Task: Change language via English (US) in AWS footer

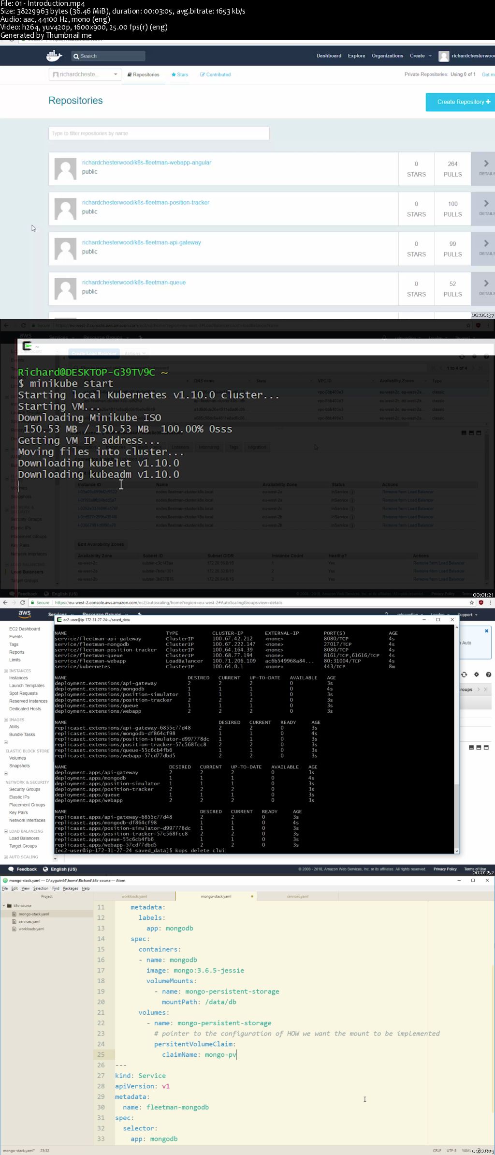Action: point(60,869)
